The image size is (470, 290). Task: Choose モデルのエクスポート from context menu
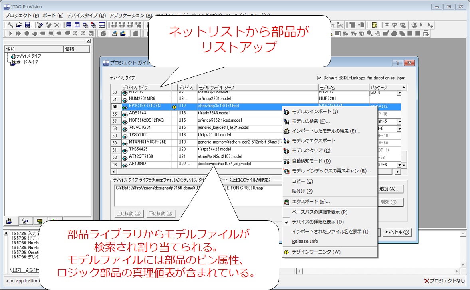point(330,141)
